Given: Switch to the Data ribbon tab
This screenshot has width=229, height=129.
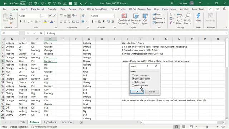Looking at the screenshot, I should point(63,9).
